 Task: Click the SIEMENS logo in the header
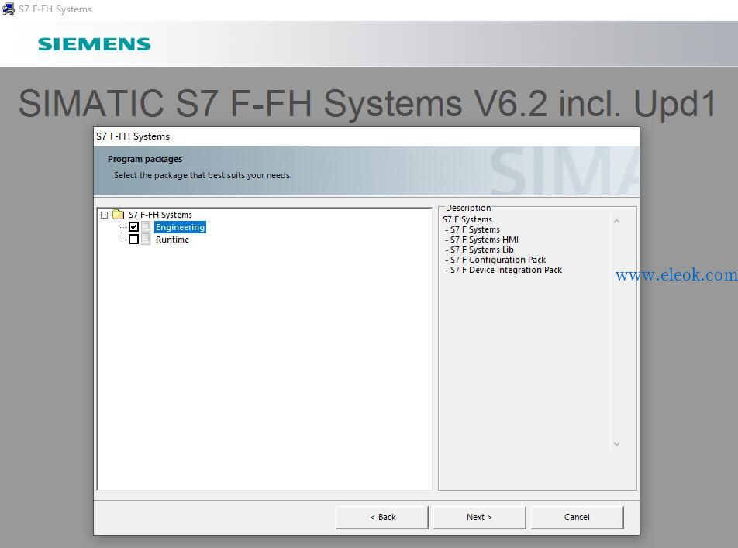[x=94, y=44]
